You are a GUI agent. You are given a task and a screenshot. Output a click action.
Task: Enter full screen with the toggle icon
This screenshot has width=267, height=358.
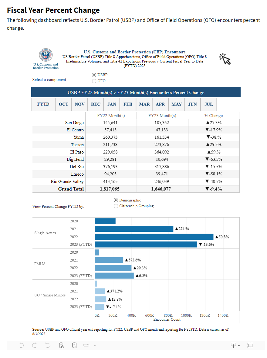click(x=250, y=345)
